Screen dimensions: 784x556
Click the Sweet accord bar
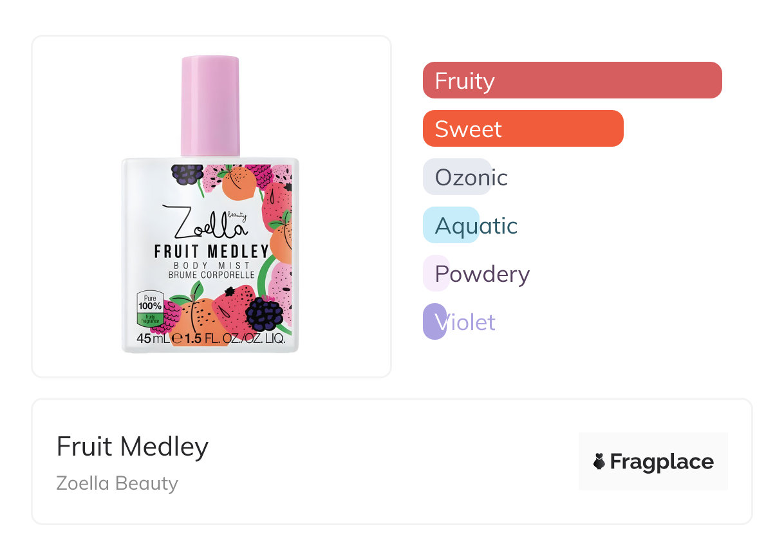[x=523, y=129]
